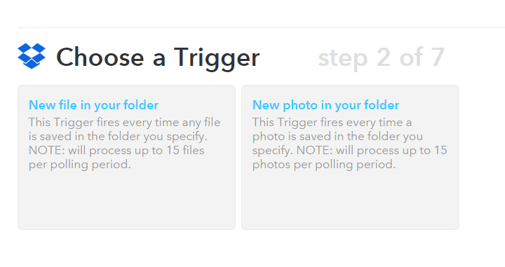This screenshot has width=505, height=267.
Task: Click the "15 files per polling period" note
Action: 116,158
